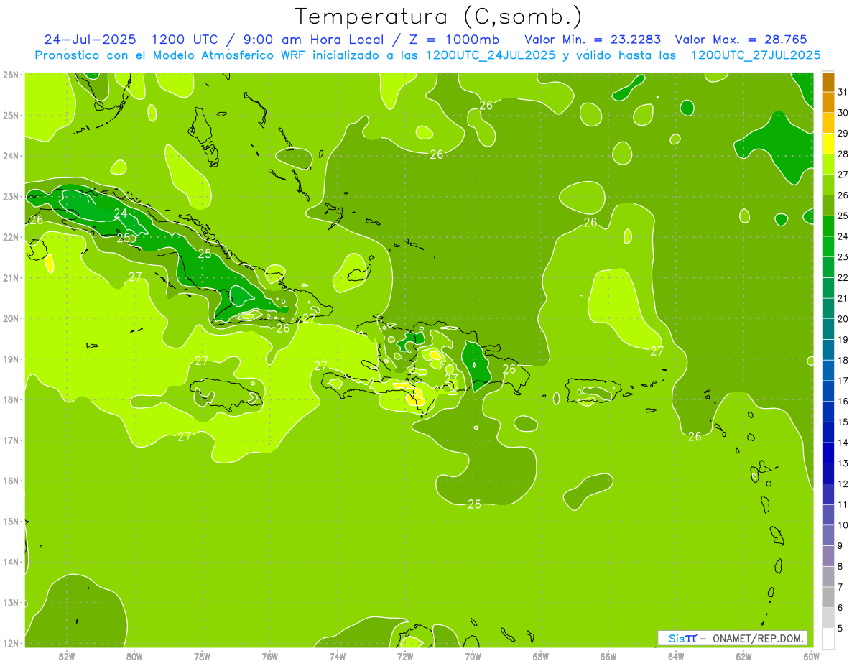Click the '82W' longitude label
The height and width of the screenshot is (666, 862).
(x=67, y=656)
